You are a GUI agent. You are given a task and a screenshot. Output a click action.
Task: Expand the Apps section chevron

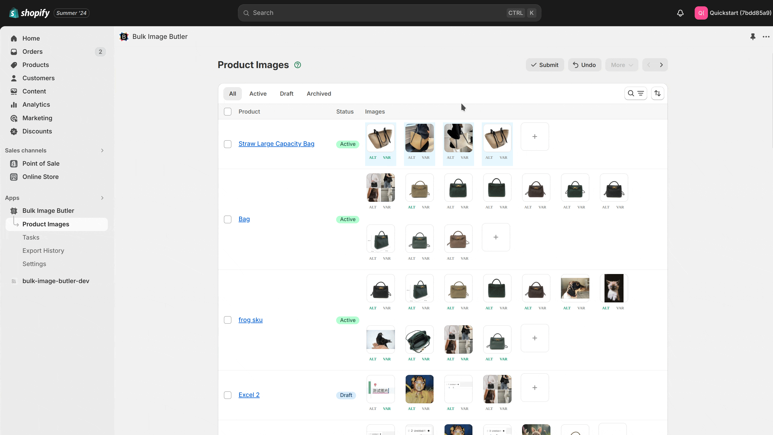(x=102, y=198)
